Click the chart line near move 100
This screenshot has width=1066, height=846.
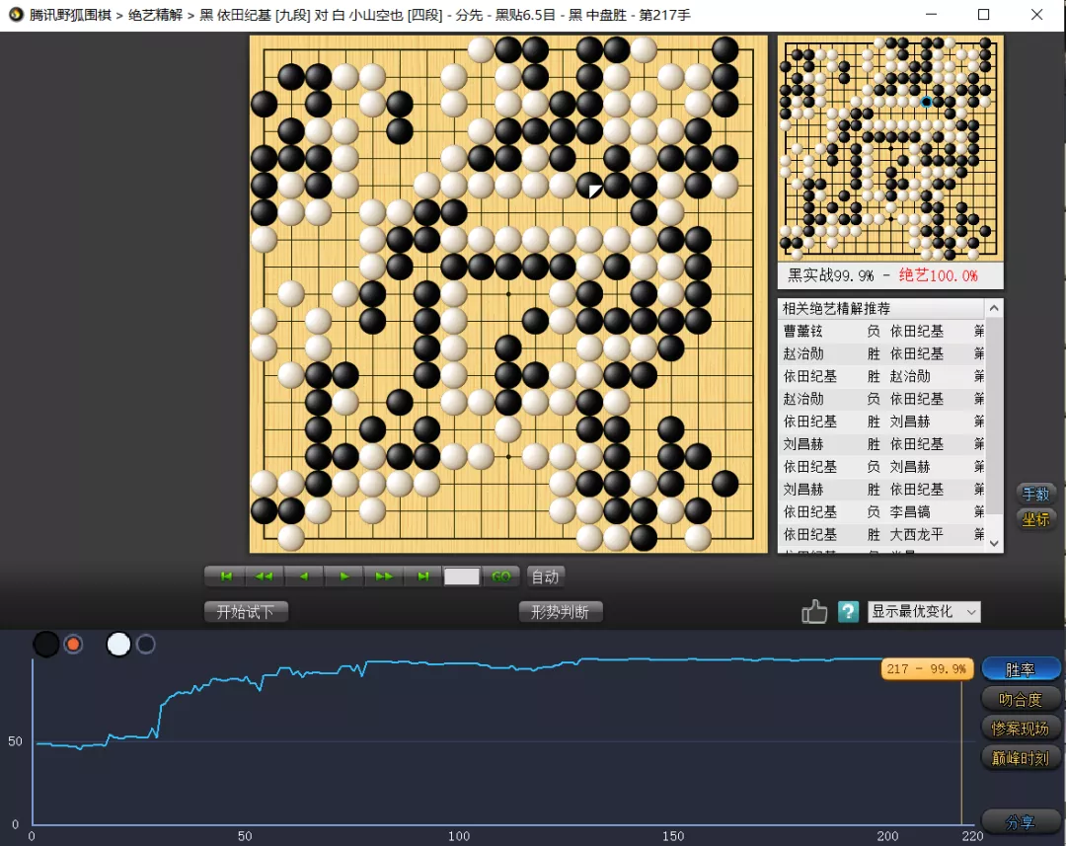click(459, 662)
